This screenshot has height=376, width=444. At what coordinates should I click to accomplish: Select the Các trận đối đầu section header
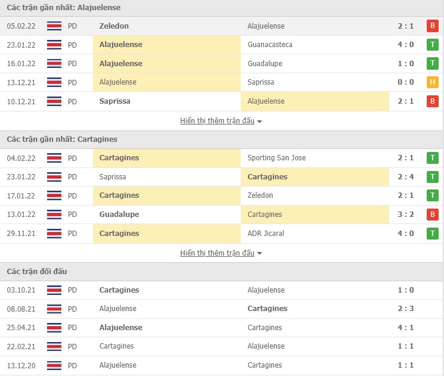(x=37, y=272)
